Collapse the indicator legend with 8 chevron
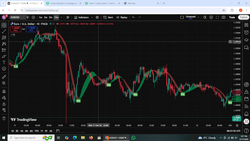Screen dimensions: 250x141 pyautogui.click(x=13, y=35)
